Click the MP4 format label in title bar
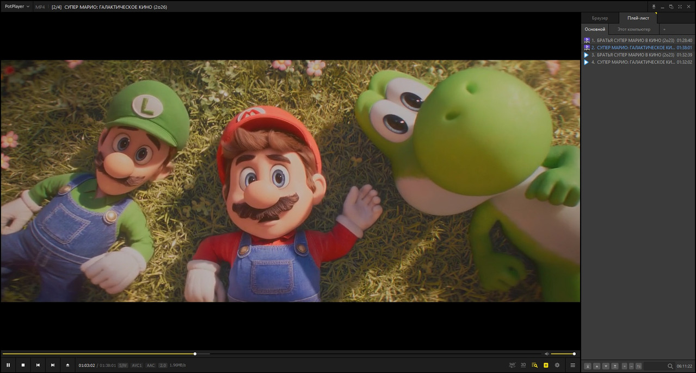 pos(40,7)
